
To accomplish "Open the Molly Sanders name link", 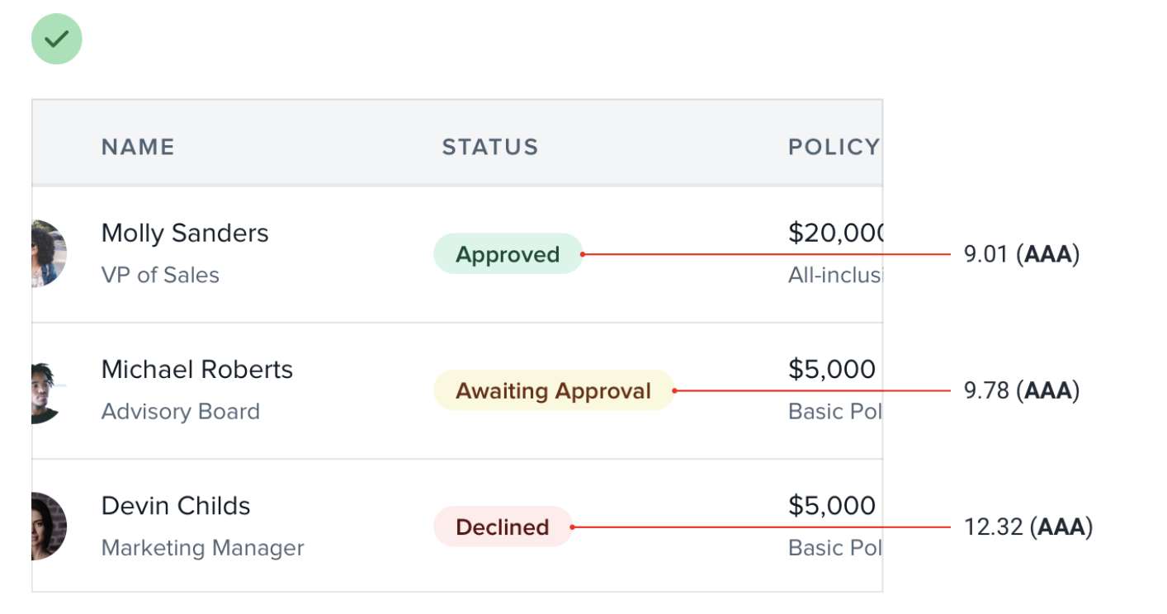I will [185, 234].
